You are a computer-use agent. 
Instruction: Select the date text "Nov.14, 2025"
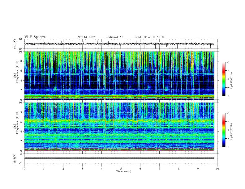(86, 37)
